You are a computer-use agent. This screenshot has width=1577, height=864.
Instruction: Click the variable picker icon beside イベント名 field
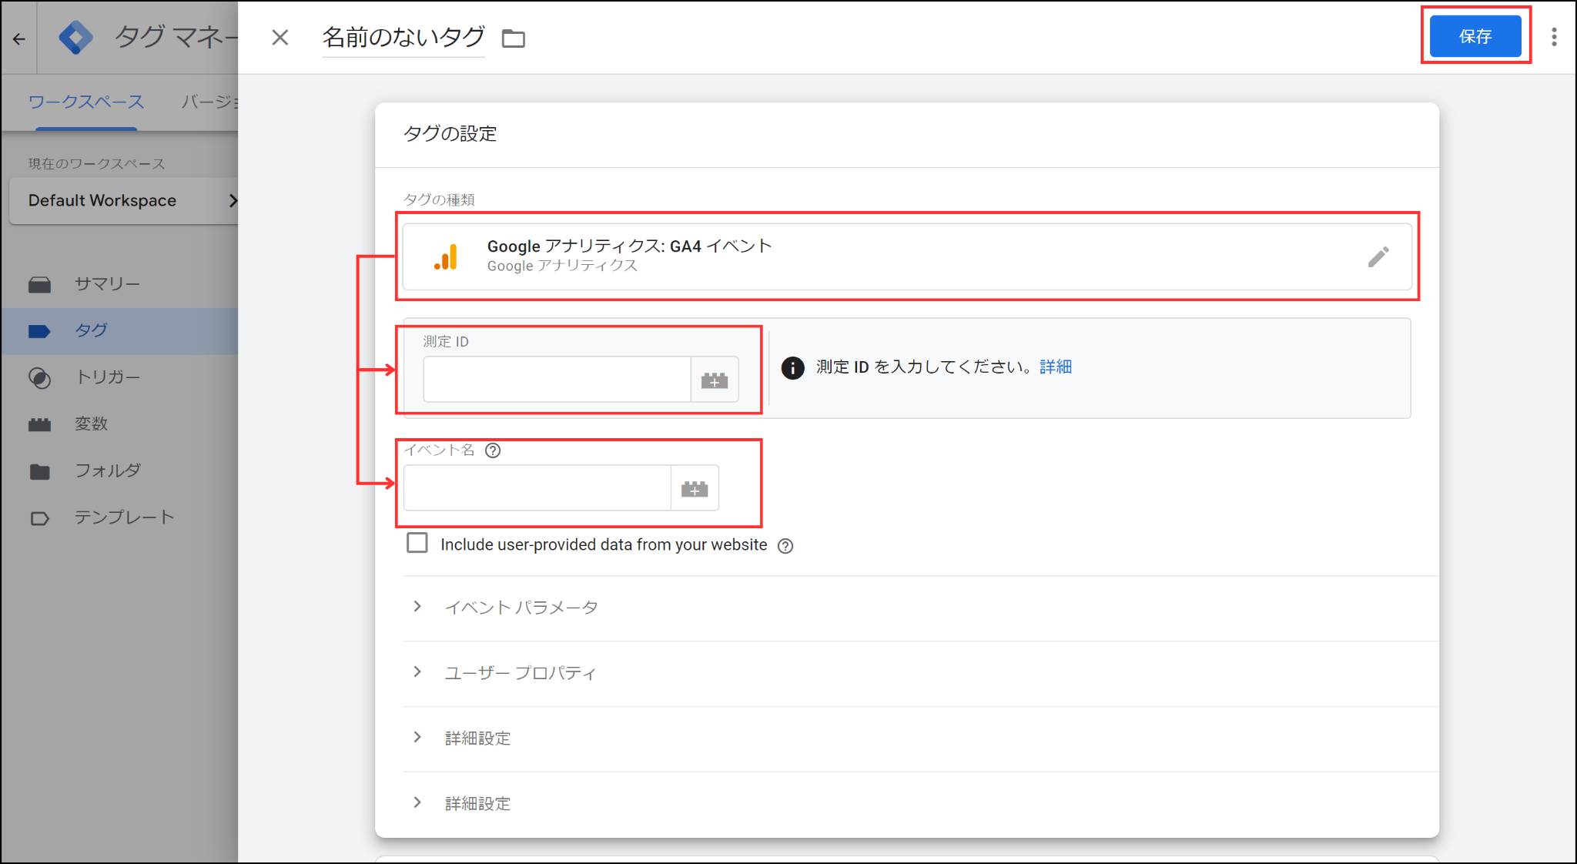pyautogui.click(x=695, y=488)
